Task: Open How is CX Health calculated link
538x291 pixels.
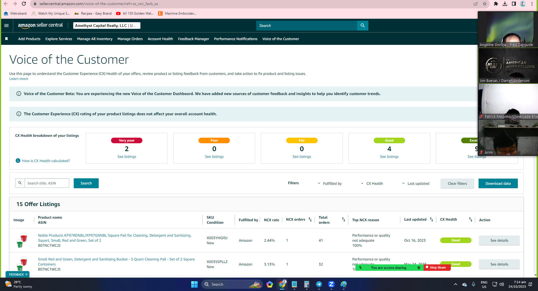Action: tap(46, 161)
